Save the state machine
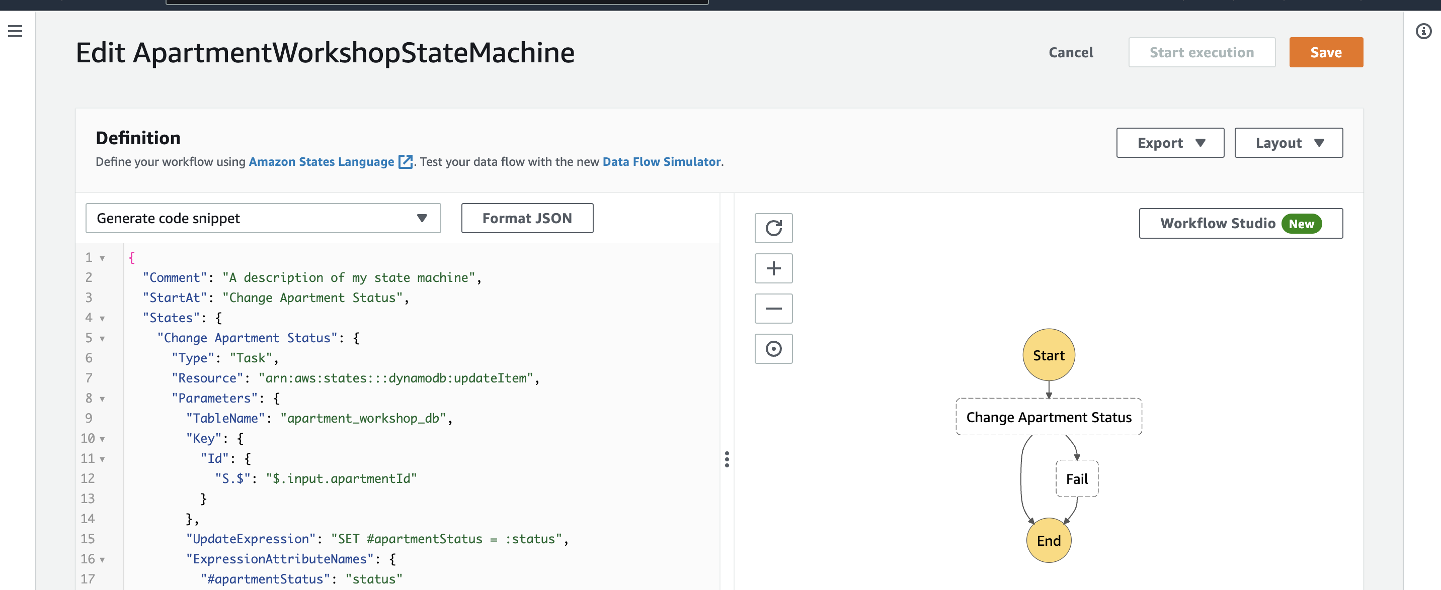This screenshot has width=1441, height=590. pos(1326,53)
